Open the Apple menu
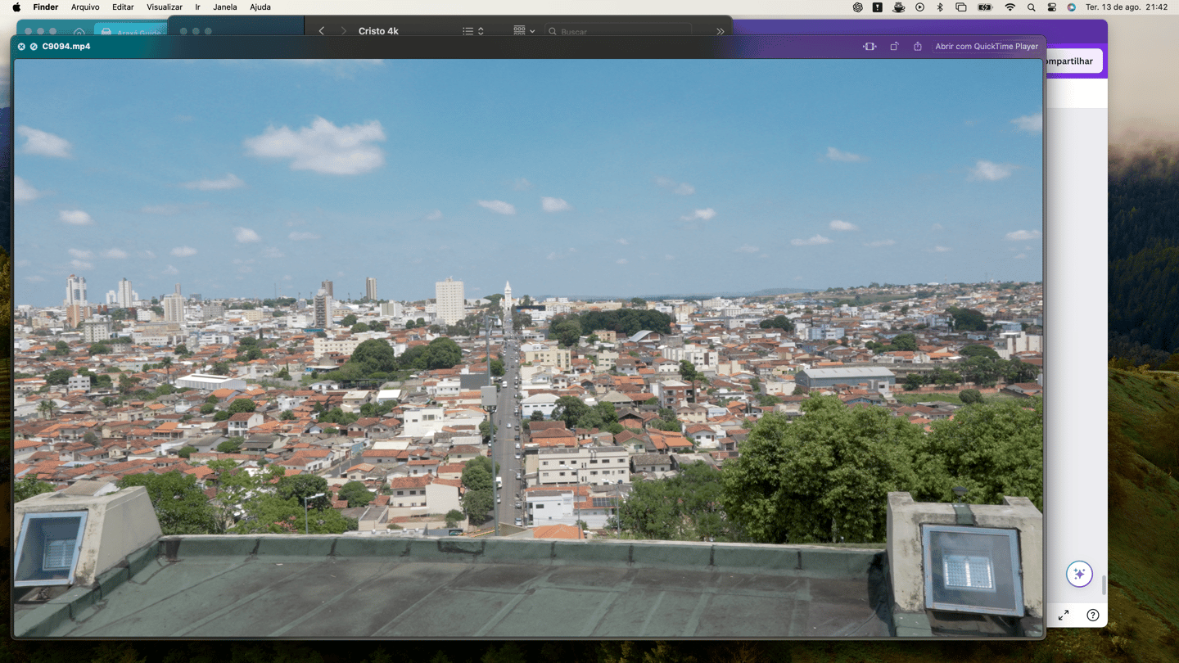Viewport: 1179px width, 663px height. pyautogui.click(x=16, y=7)
